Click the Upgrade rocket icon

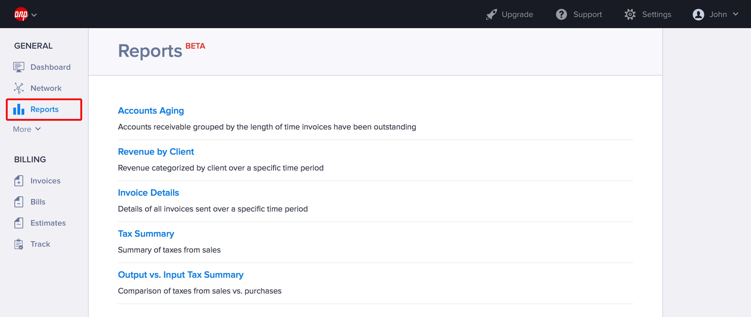[x=491, y=14]
